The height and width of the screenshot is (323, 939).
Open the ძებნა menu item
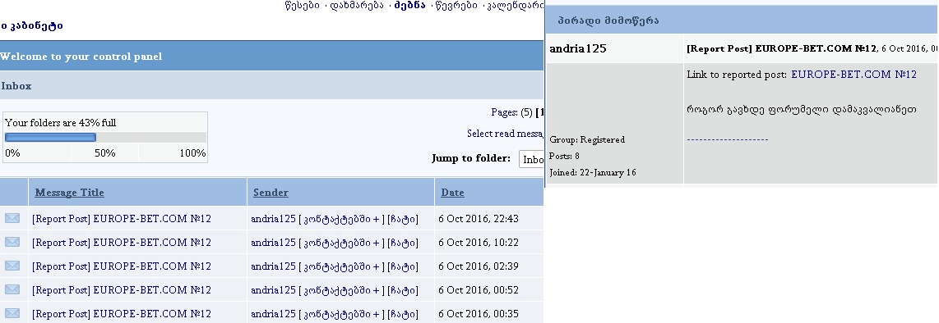(409, 6)
